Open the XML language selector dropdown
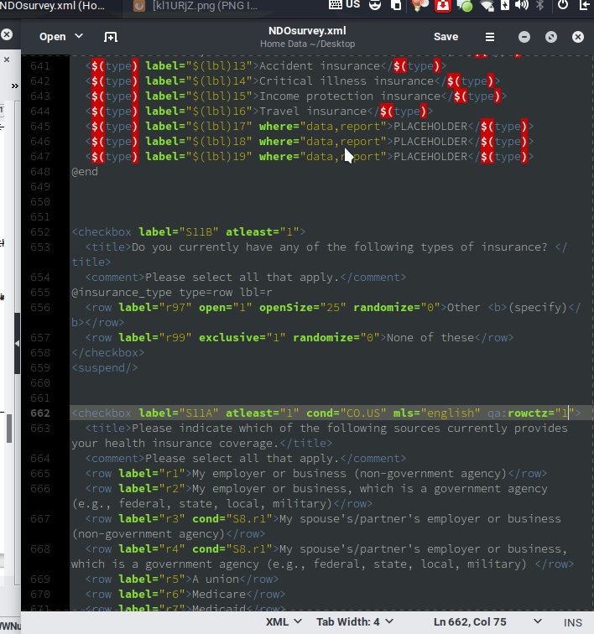 coord(284,622)
